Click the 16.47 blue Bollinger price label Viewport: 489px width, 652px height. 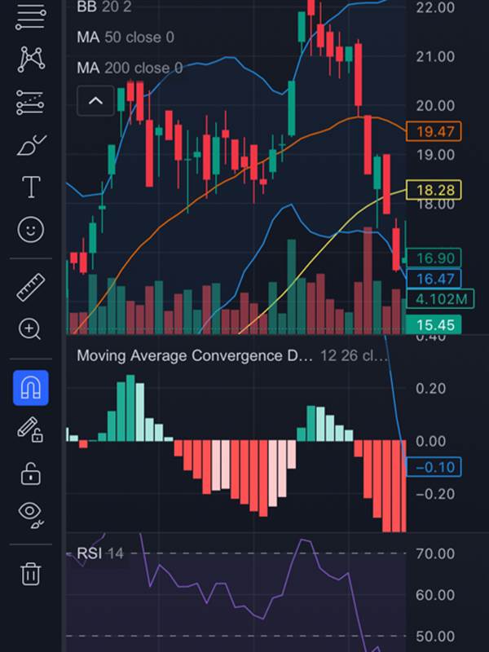pyautogui.click(x=434, y=279)
